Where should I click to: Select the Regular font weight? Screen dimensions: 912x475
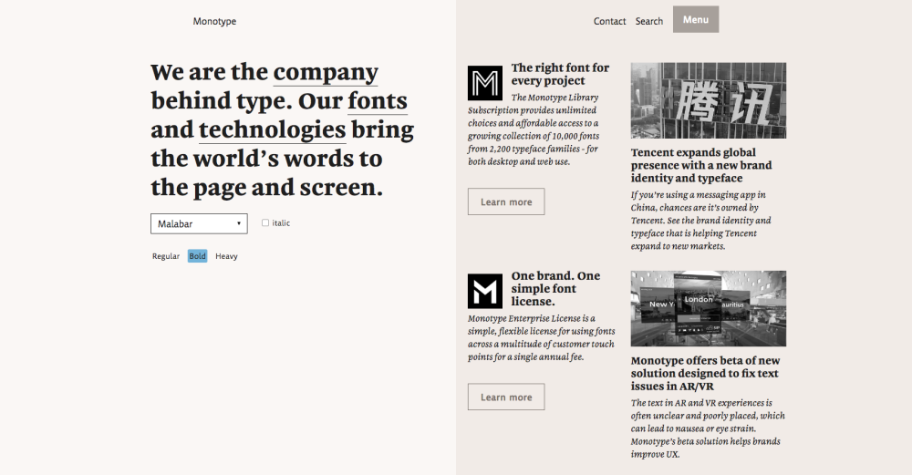(x=166, y=256)
